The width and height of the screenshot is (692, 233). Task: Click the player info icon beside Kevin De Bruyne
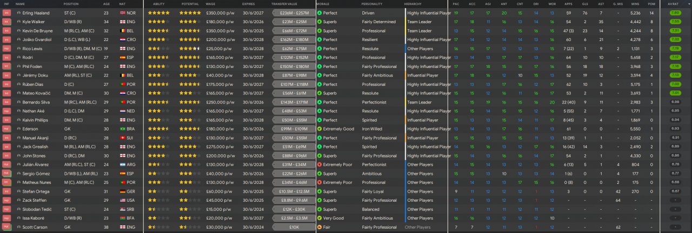coord(19,31)
